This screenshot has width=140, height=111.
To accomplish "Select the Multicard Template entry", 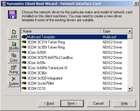I will 74,37.
